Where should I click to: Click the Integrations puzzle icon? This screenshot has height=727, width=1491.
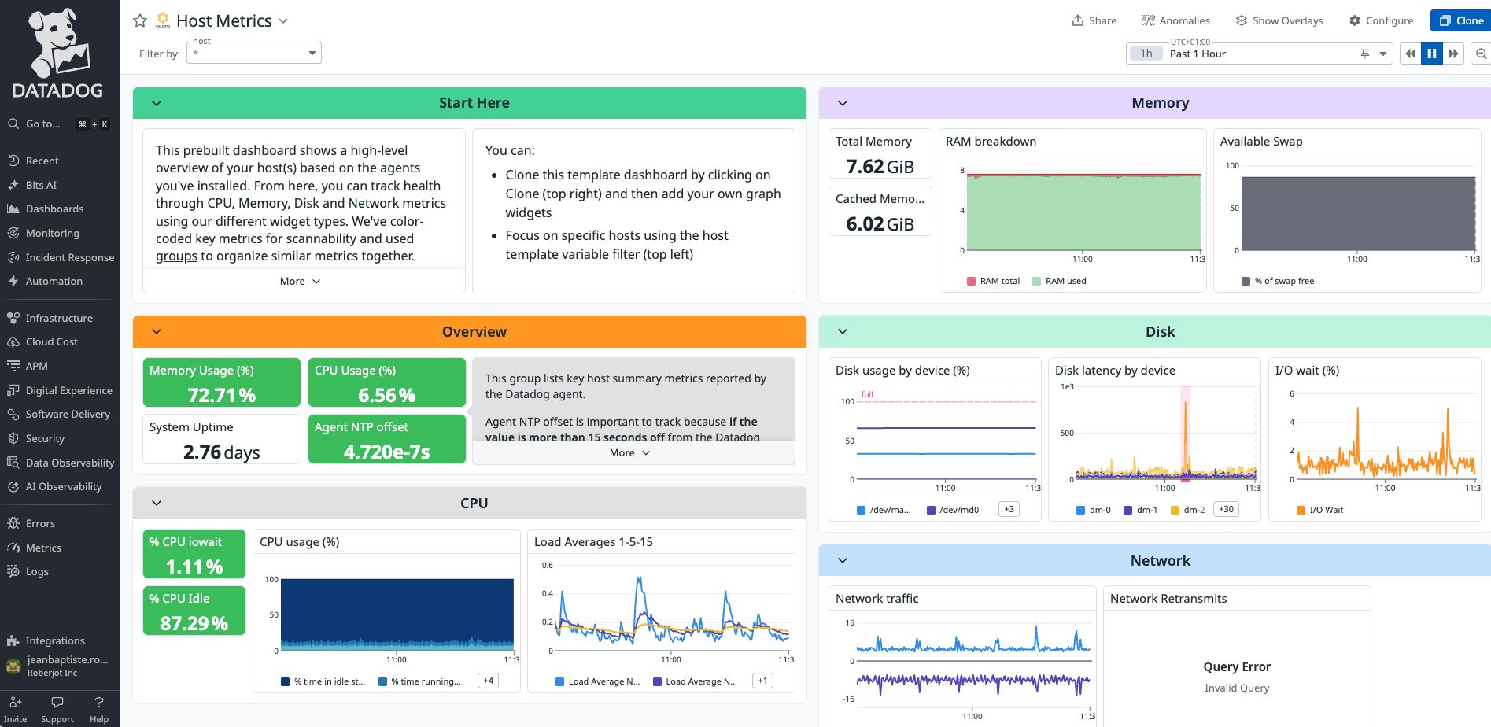13,640
